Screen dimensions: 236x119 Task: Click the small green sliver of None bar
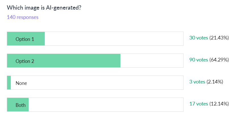click(9, 83)
